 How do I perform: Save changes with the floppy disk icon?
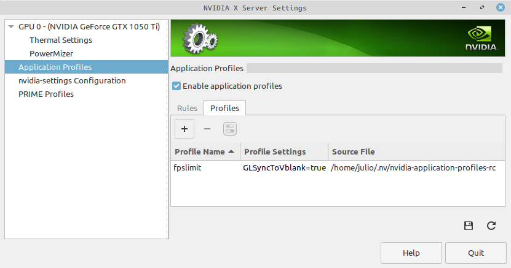(469, 226)
